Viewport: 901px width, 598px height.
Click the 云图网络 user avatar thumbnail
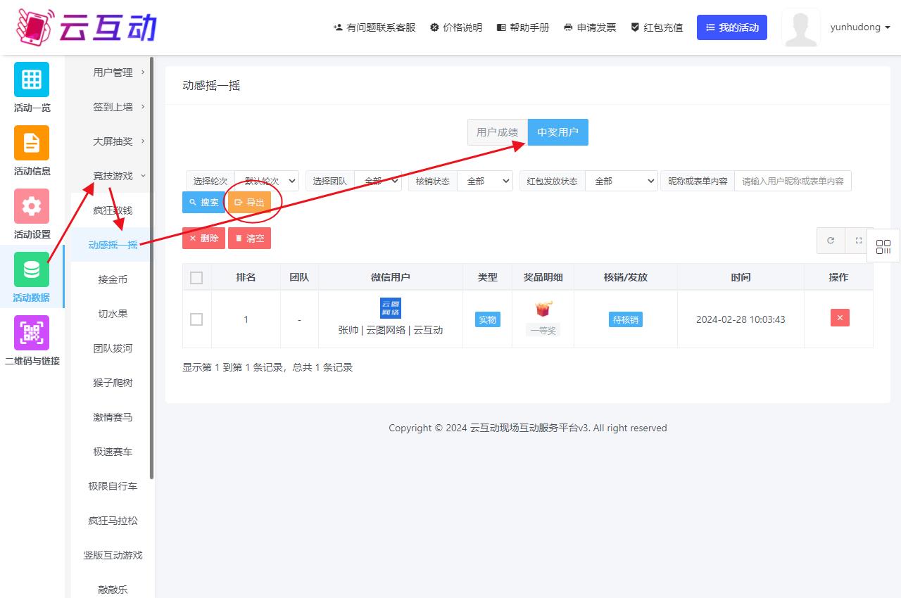tap(391, 308)
